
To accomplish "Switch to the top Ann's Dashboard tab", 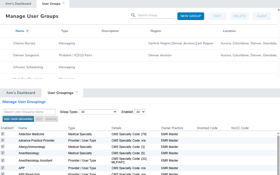I will pyautogui.click(x=18, y=4).
